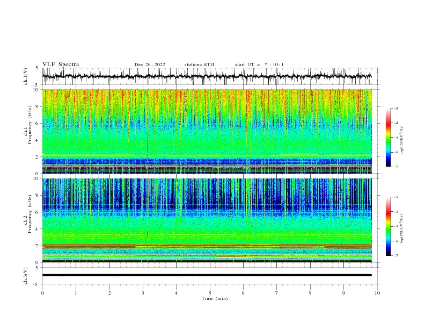Image resolution: width=425 pixels, height=329 pixels.
Task: Click the ch.1 spectrogram panel
Action: [207, 131]
